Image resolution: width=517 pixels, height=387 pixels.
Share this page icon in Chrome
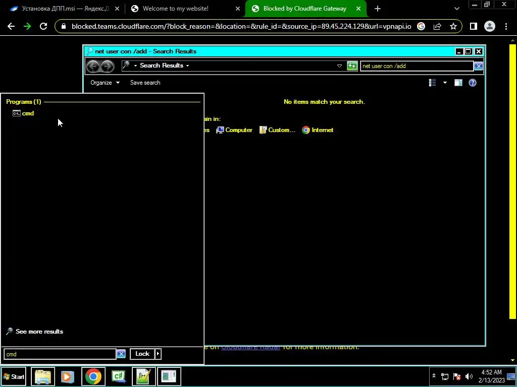[x=437, y=26]
